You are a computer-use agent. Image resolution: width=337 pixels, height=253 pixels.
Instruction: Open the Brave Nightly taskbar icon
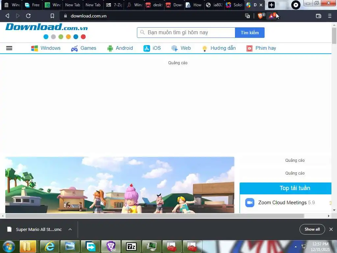coord(111,246)
